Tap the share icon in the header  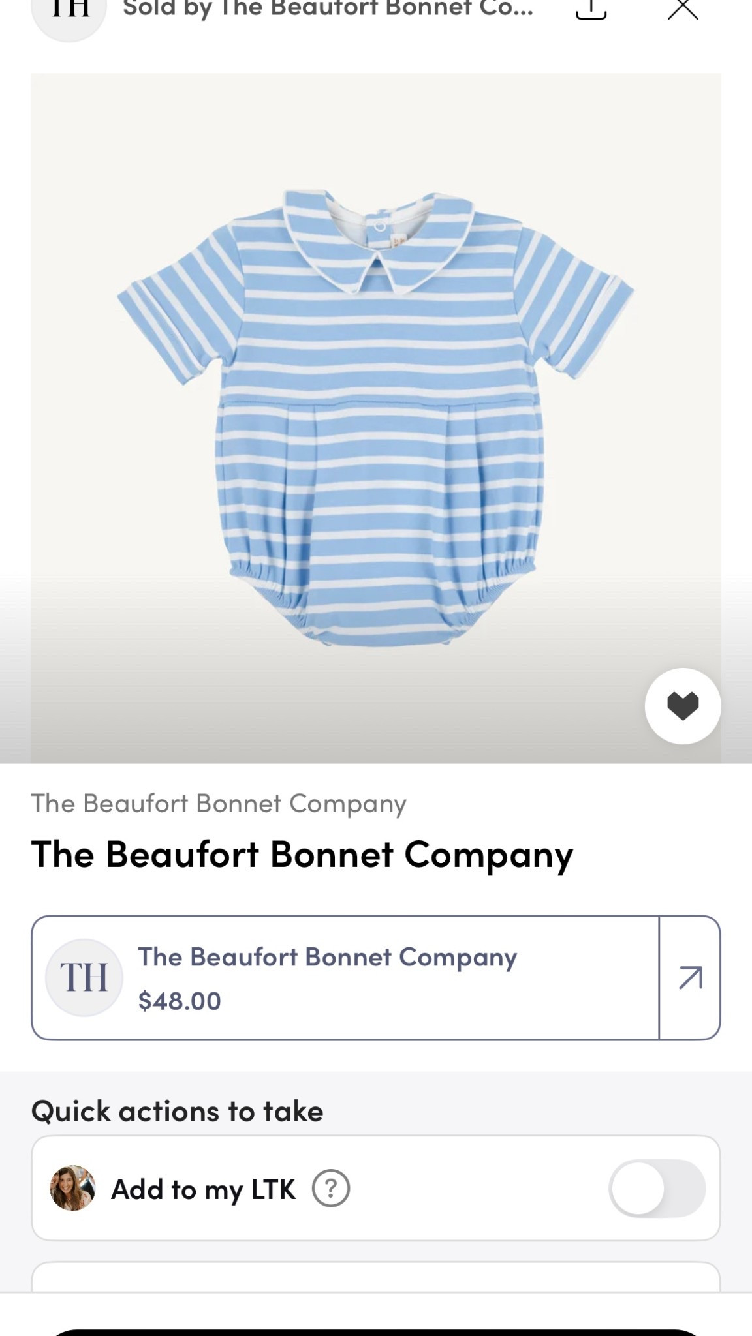click(591, 9)
